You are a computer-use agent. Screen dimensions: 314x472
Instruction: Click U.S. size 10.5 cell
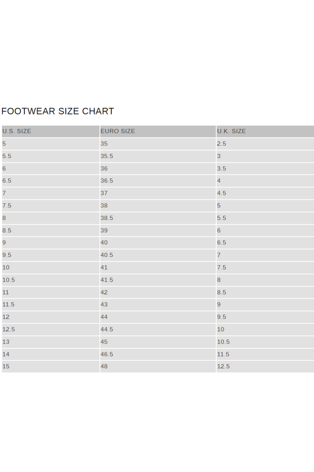9,280
